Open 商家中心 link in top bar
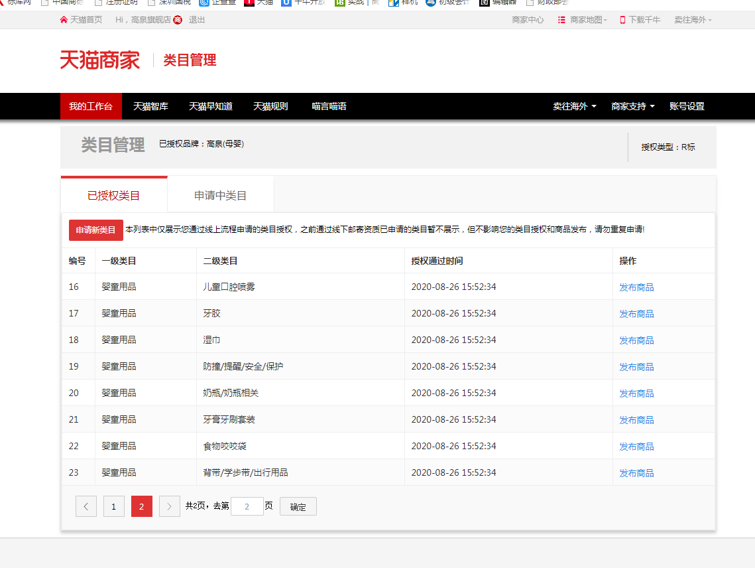Image resolution: width=755 pixels, height=568 pixels. point(528,20)
